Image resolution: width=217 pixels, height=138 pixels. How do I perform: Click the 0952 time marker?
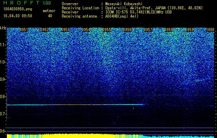(45, 30)
